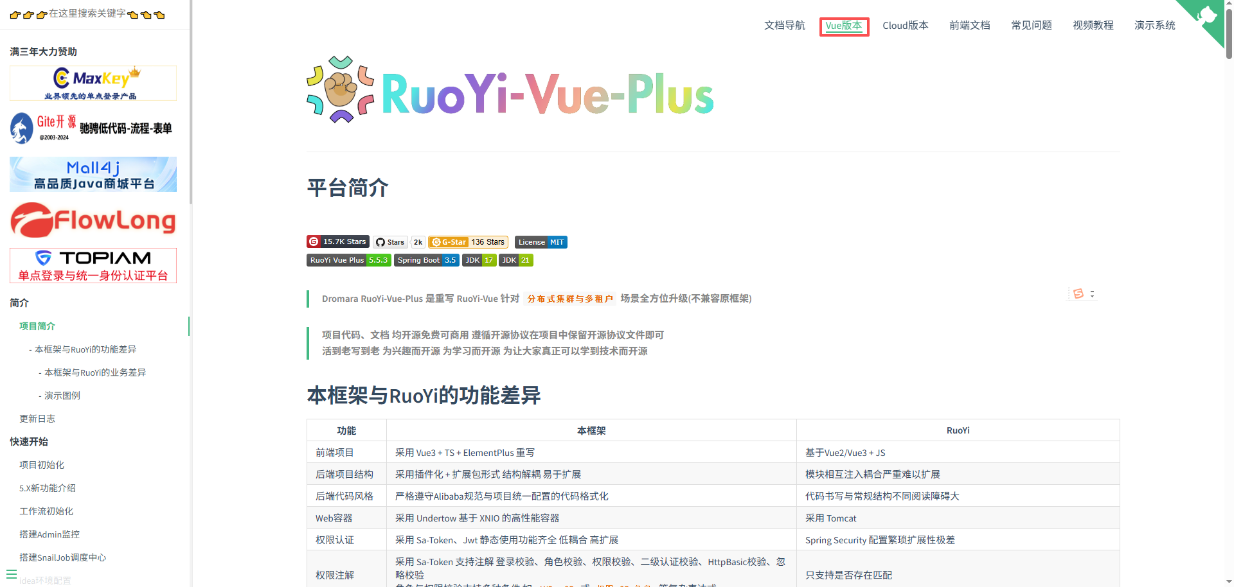
Task: Toggle the sidebar hamburger menu icon
Action: (12, 574)
